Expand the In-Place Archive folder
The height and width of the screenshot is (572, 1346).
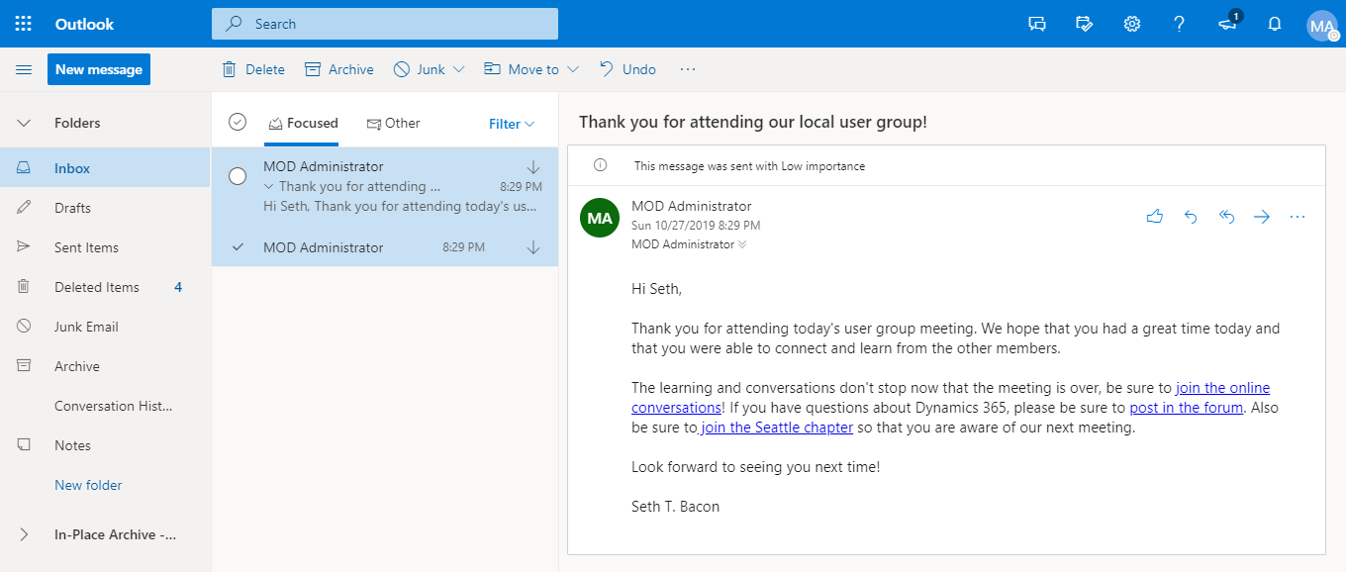[x=24, y=534]
